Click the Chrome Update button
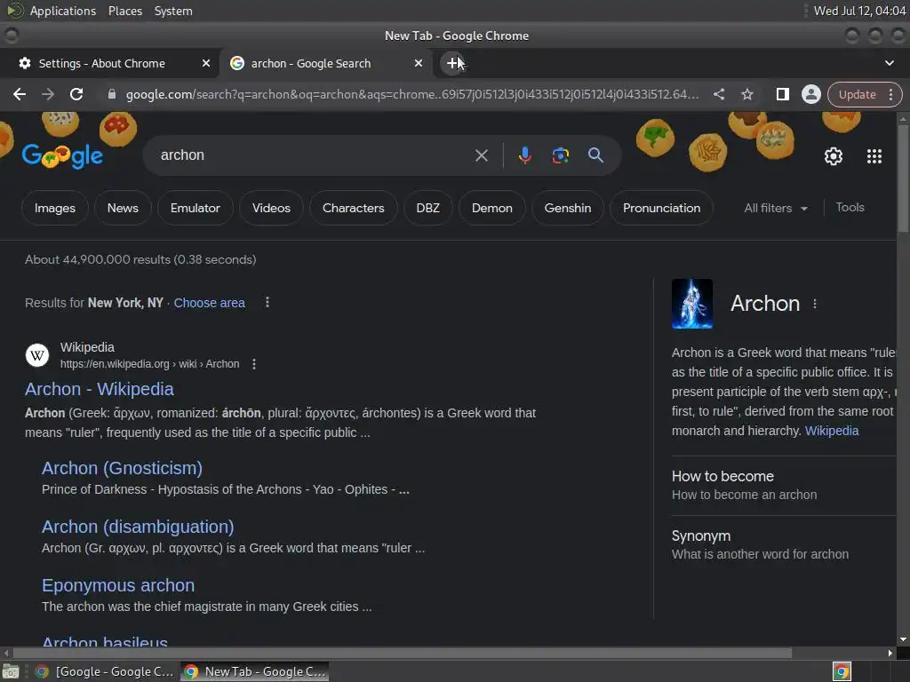The image size is (910, 682). (x=857, y=94)
